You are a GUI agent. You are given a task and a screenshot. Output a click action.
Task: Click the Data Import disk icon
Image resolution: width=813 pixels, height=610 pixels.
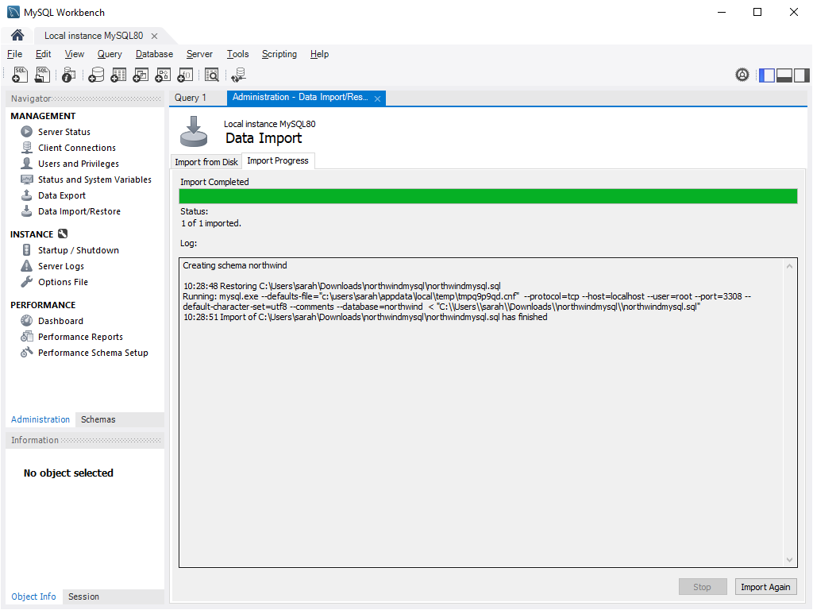pos(194,131)
